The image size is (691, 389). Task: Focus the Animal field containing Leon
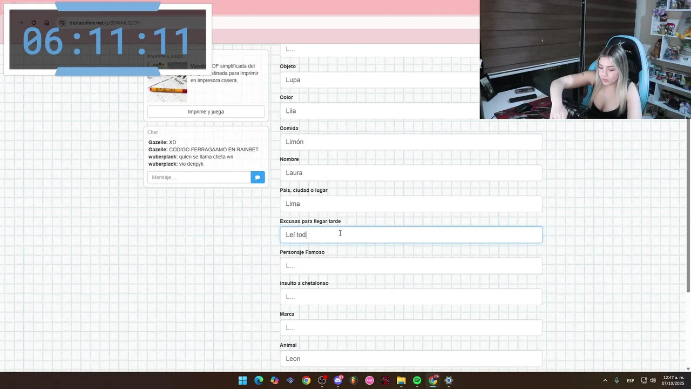pos(411,359)
